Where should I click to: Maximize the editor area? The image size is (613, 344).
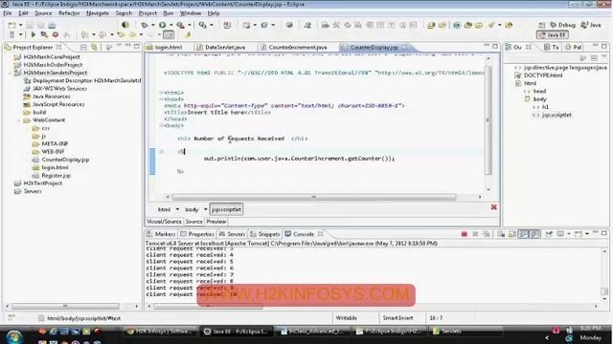(x=495, y=46)
